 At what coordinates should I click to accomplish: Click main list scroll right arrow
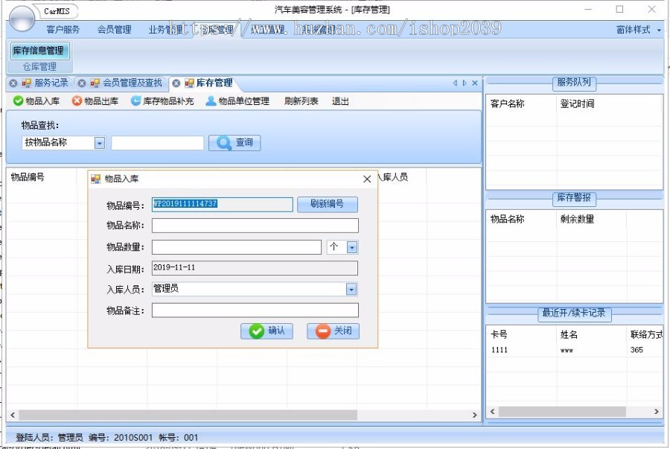coord(474,415)
